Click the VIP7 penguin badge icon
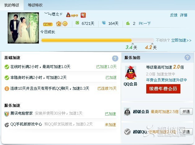 pos(72,15)
